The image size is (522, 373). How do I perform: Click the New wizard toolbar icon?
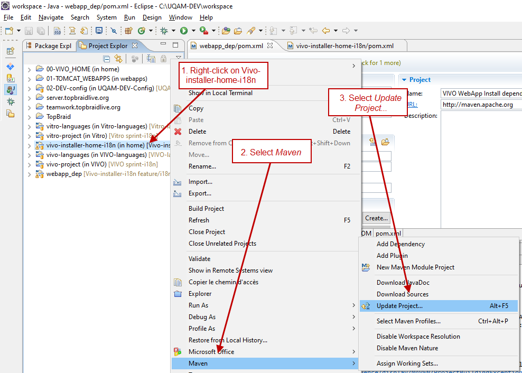(10, 31)
